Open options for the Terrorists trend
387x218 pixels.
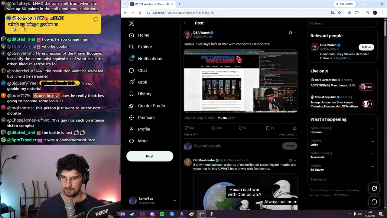[372, 154]
